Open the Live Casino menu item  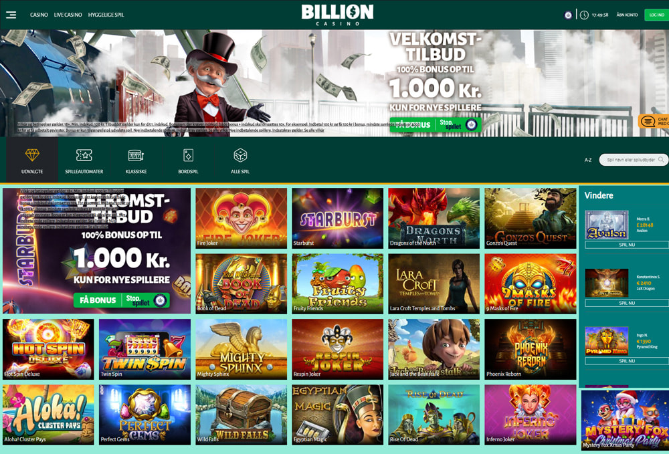coord(68,15)
